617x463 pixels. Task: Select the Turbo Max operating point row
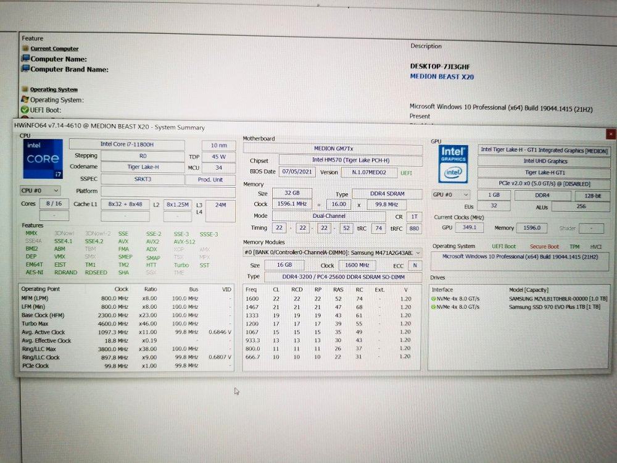pyautogui.click(x=126, y=323)
